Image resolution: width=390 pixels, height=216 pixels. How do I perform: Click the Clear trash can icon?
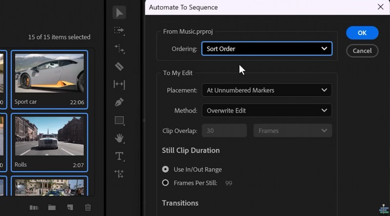click(88, 207)
